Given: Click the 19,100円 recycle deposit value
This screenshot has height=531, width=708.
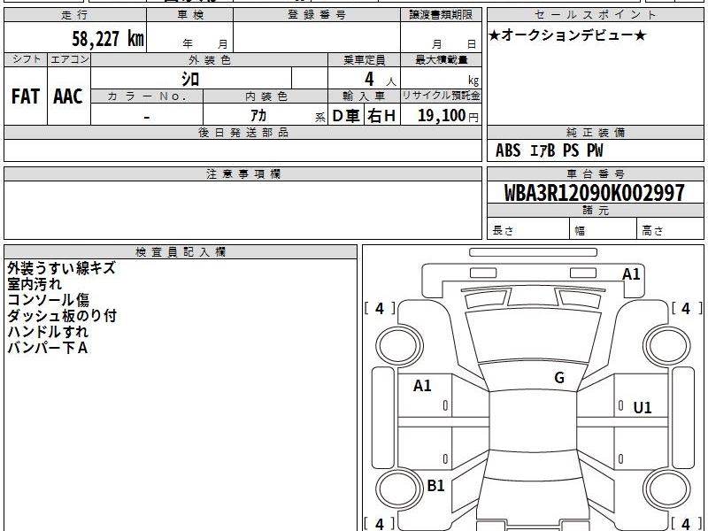Looking at the screenshot, I should [448, 116].
